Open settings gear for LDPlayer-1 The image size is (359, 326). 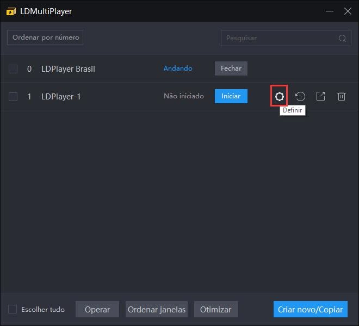click(280, 96)
